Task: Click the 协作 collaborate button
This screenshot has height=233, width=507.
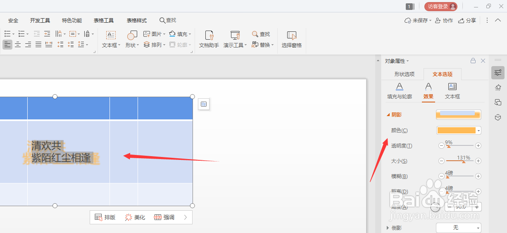Action: click(444, 20)
